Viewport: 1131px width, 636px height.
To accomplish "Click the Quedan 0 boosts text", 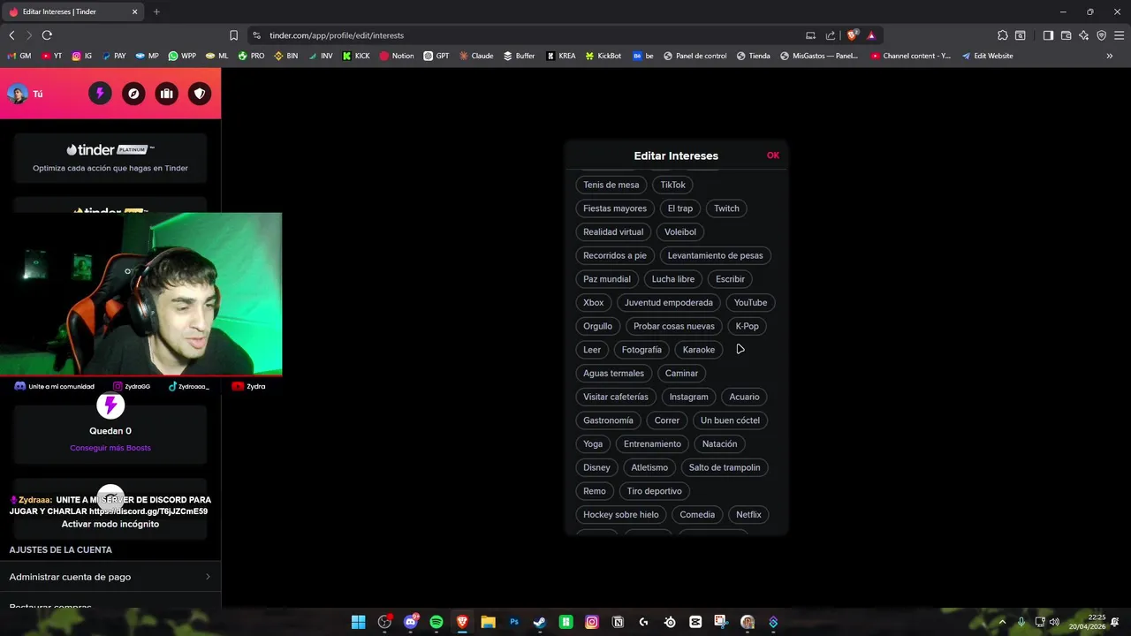I will click(x=110, y=431).
